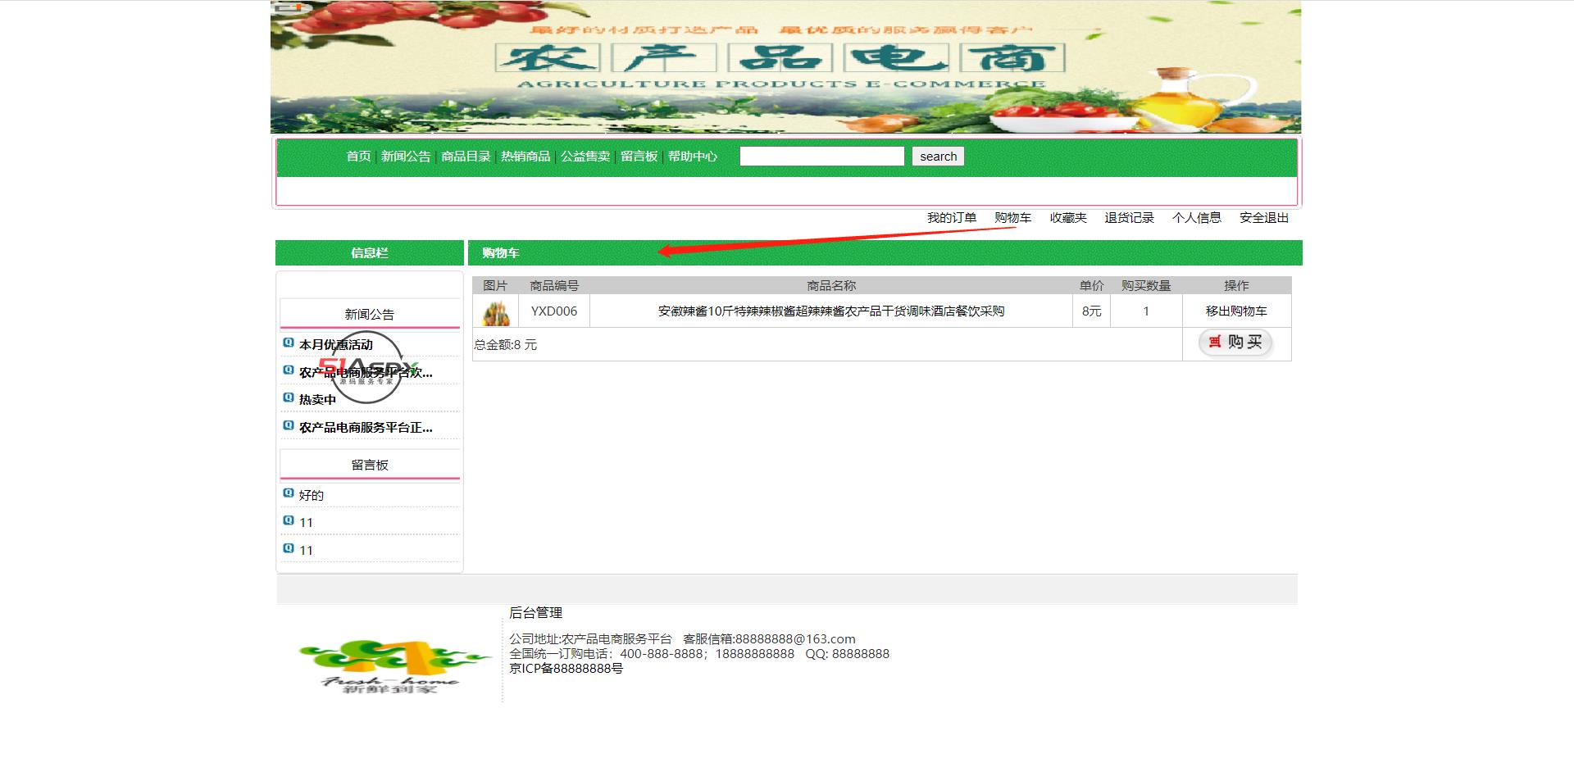Open message 好的 in 留言板
Image resolution: width=1574 pixels, height=772 pixels.
312,496
